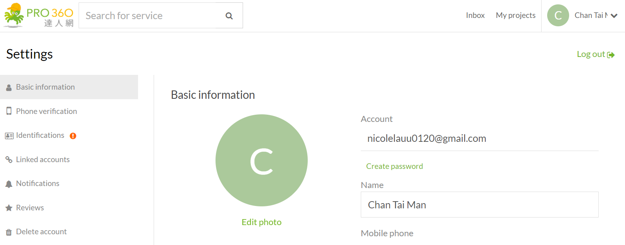Click the Create password link
The image size is (625, 245).
(x=394, y=166)
